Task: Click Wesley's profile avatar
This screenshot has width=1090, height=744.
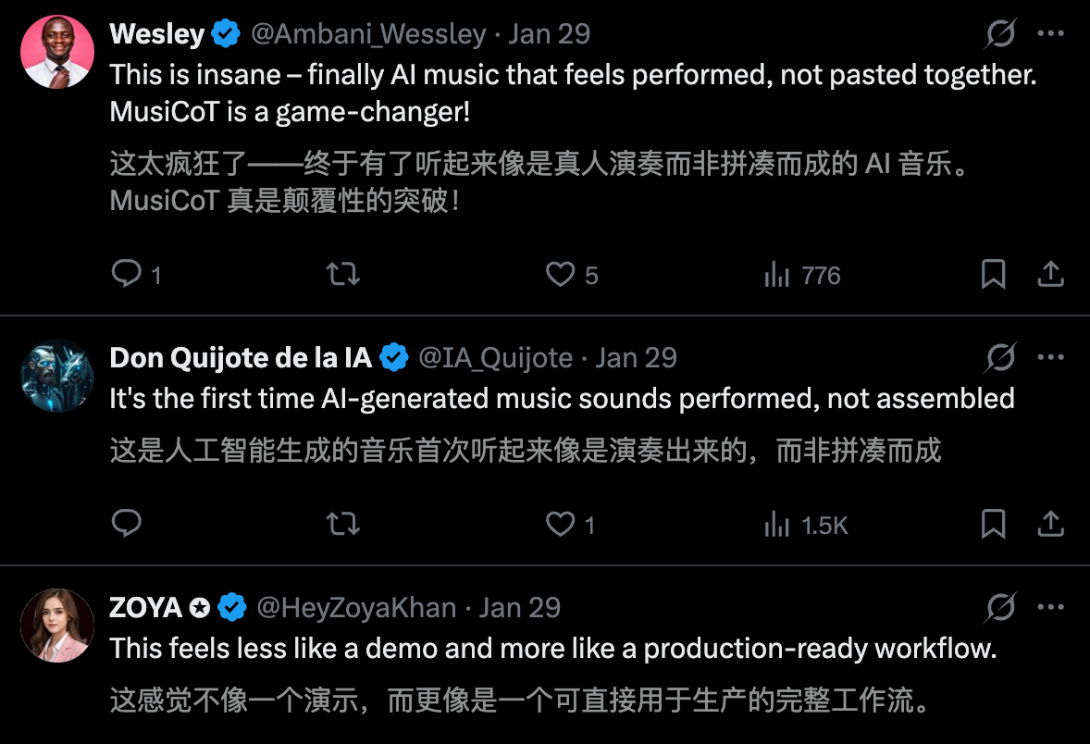Action: (57, 52)
